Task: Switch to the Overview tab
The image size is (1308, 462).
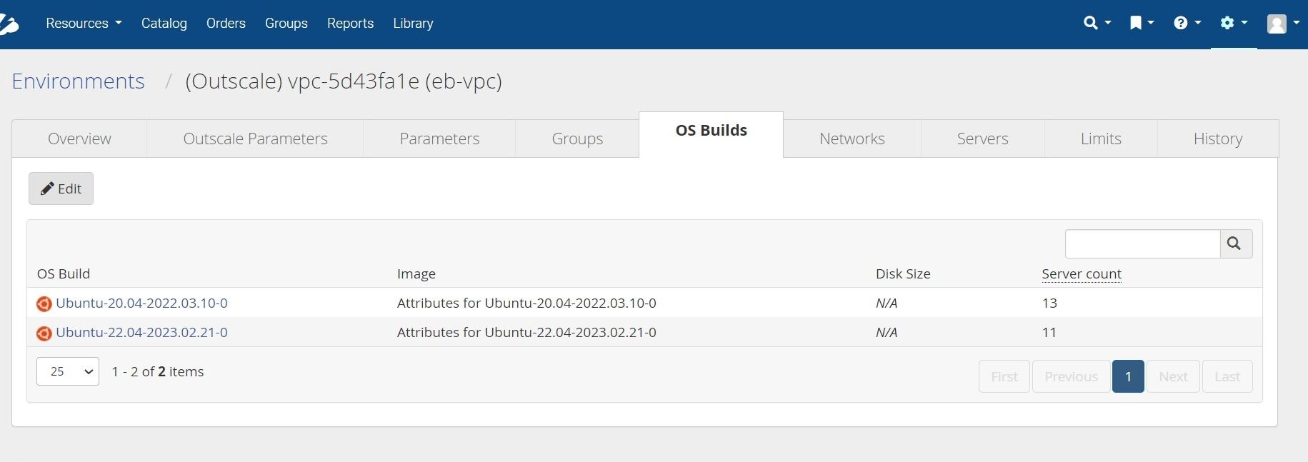Action: [x=79, y=139]
